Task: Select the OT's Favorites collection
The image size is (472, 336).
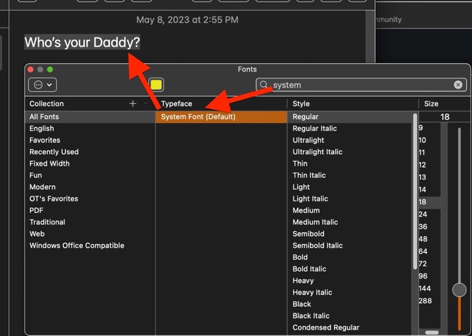Action: 90,199
